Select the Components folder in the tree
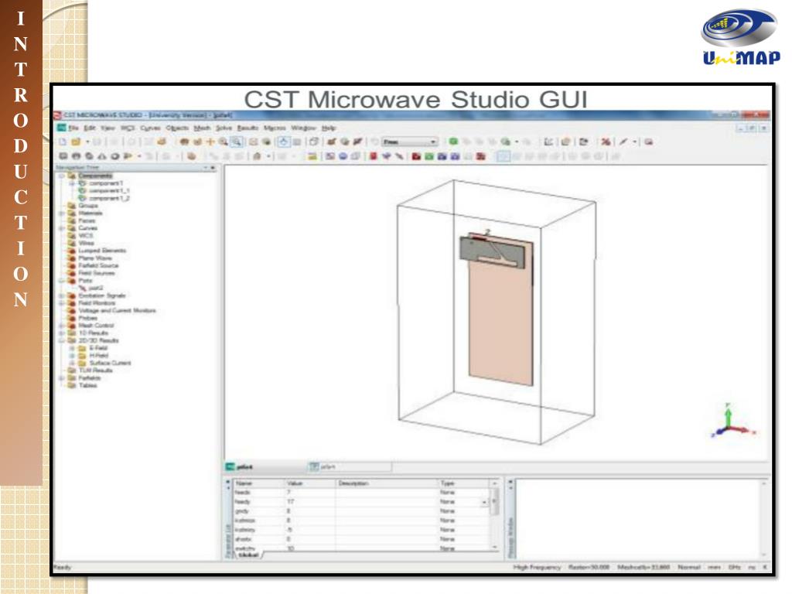Viewport: 792px width, 594px height. [95, 176]
